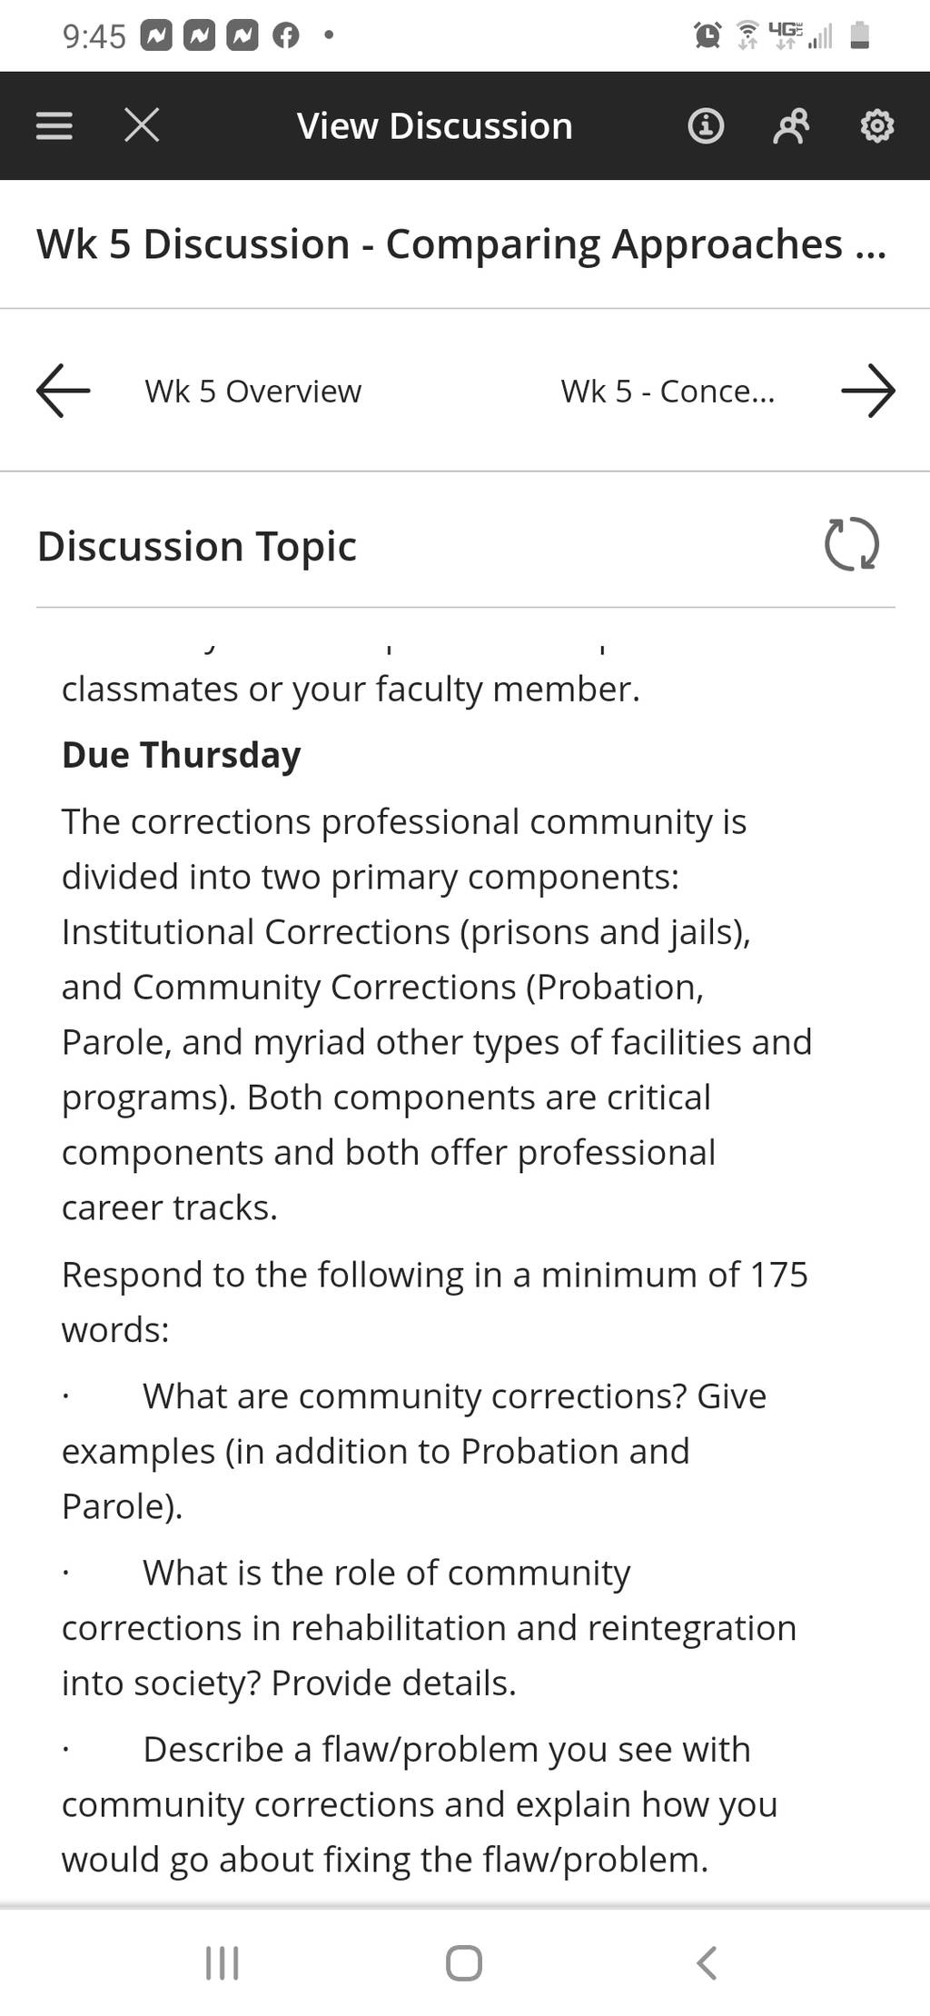Tap the alarm icon in status bar
This screenshot has height=2016, width=930.
707,35
